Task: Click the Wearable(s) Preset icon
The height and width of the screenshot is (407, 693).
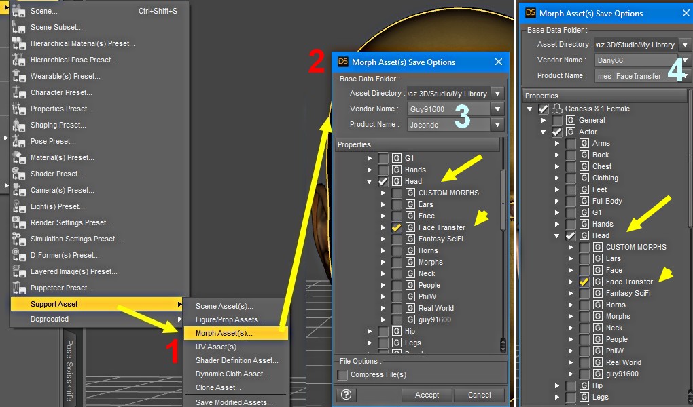Action: (18, 77)
